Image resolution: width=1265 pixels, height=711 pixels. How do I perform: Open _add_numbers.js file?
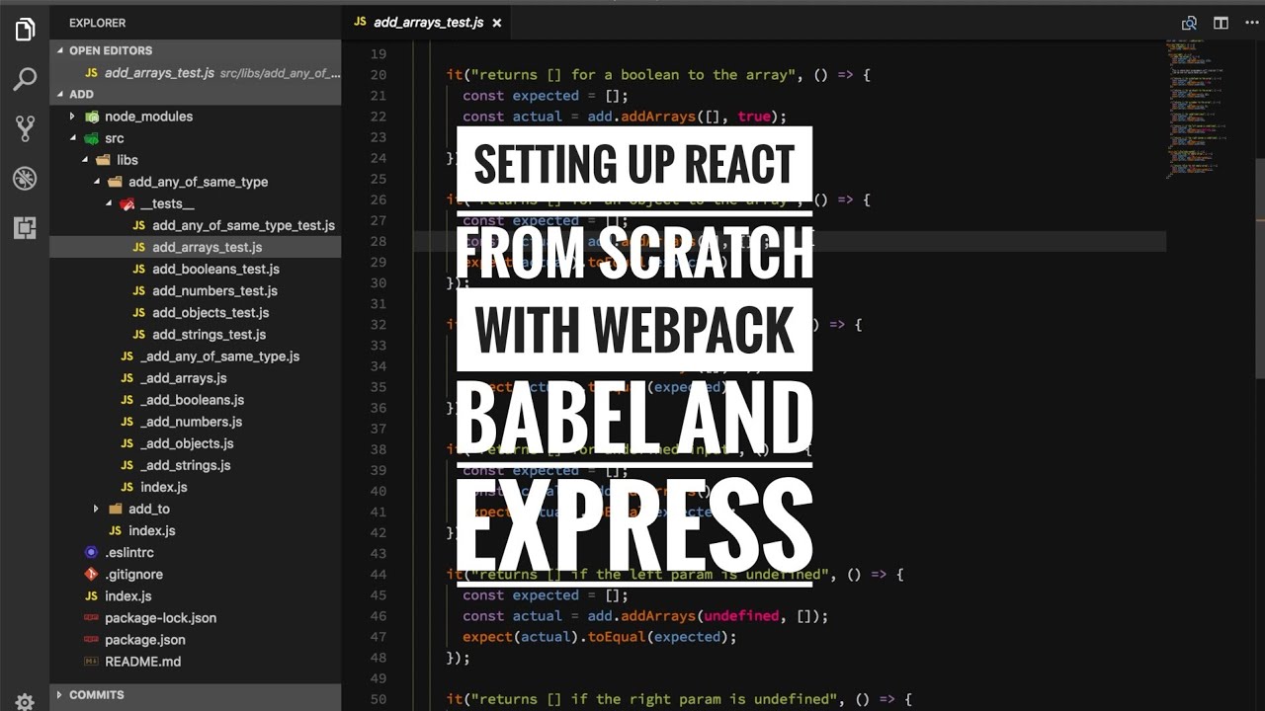(x=196, y=422)
